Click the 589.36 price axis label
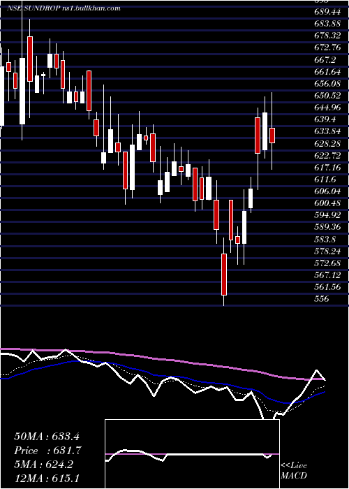The width and height of the screenshot is (349, 489). tap(327, 227)
